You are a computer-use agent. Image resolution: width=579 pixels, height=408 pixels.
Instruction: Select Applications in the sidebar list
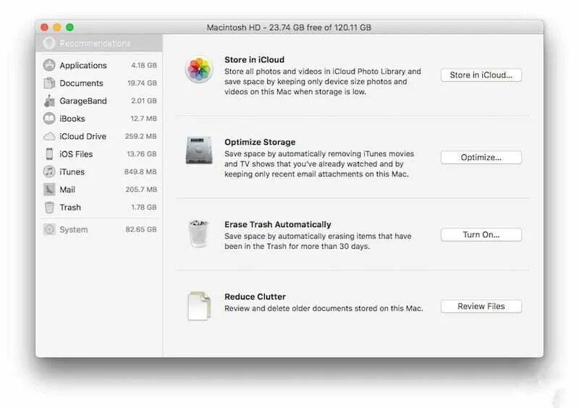tap(99, 65)
